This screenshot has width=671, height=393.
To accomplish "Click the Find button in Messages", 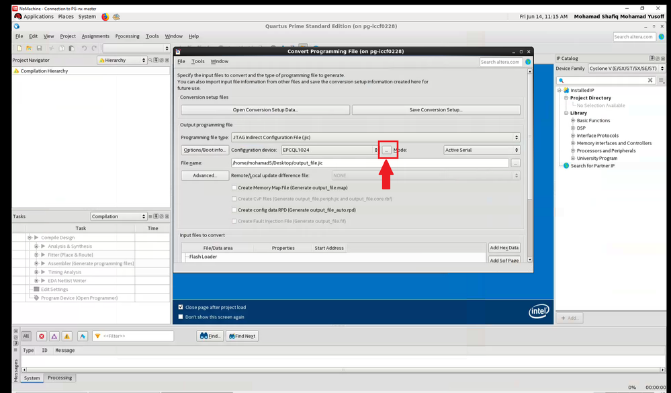I will point(210,336).
